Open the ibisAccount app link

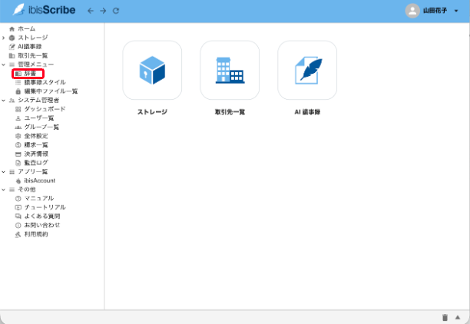(x=40, y=180)
